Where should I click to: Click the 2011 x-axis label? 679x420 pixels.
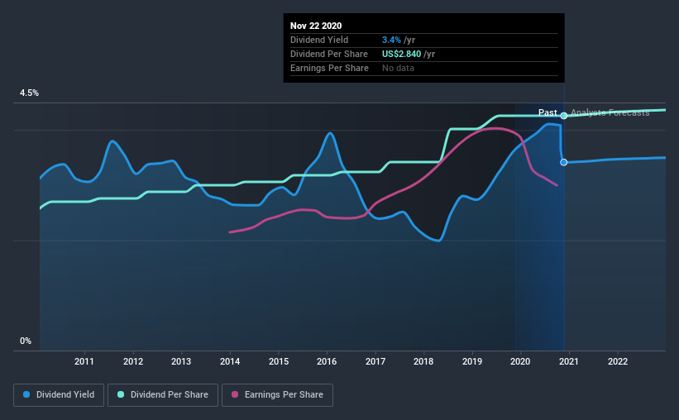pos(84,361)
